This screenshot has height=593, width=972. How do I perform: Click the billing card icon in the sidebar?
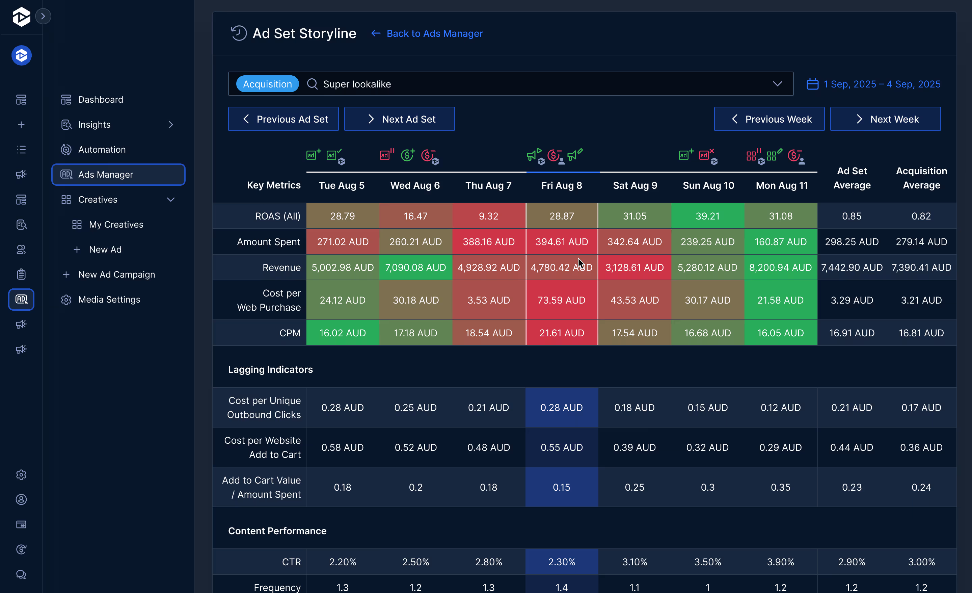pyautogui.click(x=21, y=525)
